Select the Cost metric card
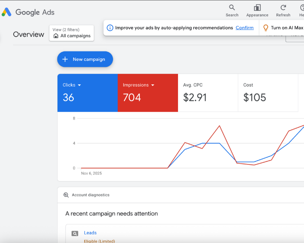 click(x=268, y=93)
